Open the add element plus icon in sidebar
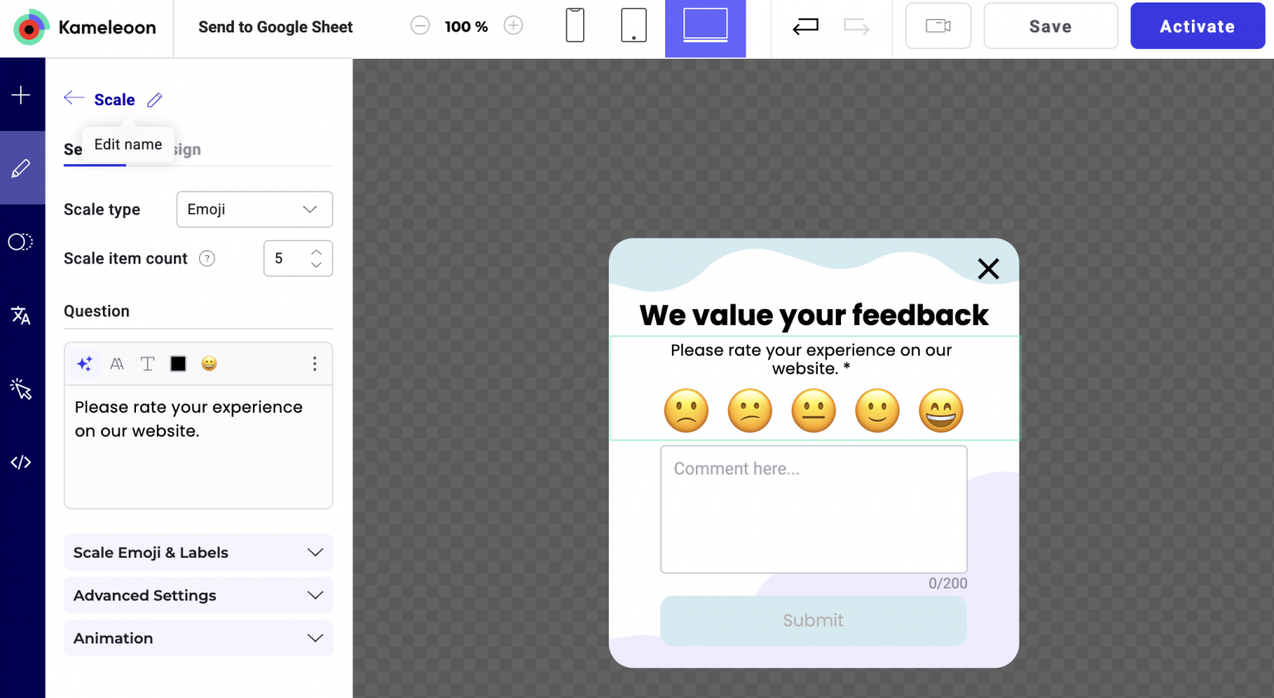Screen dimensions: 1274x698 click(22, 95)
